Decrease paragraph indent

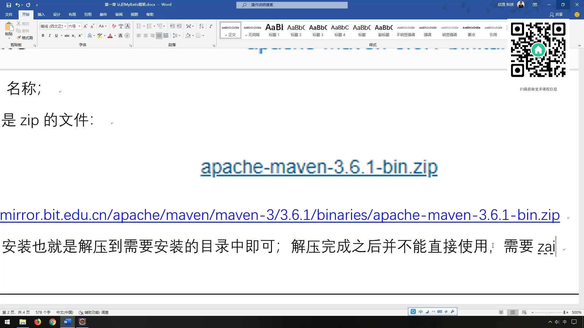[x=172, y=26]
